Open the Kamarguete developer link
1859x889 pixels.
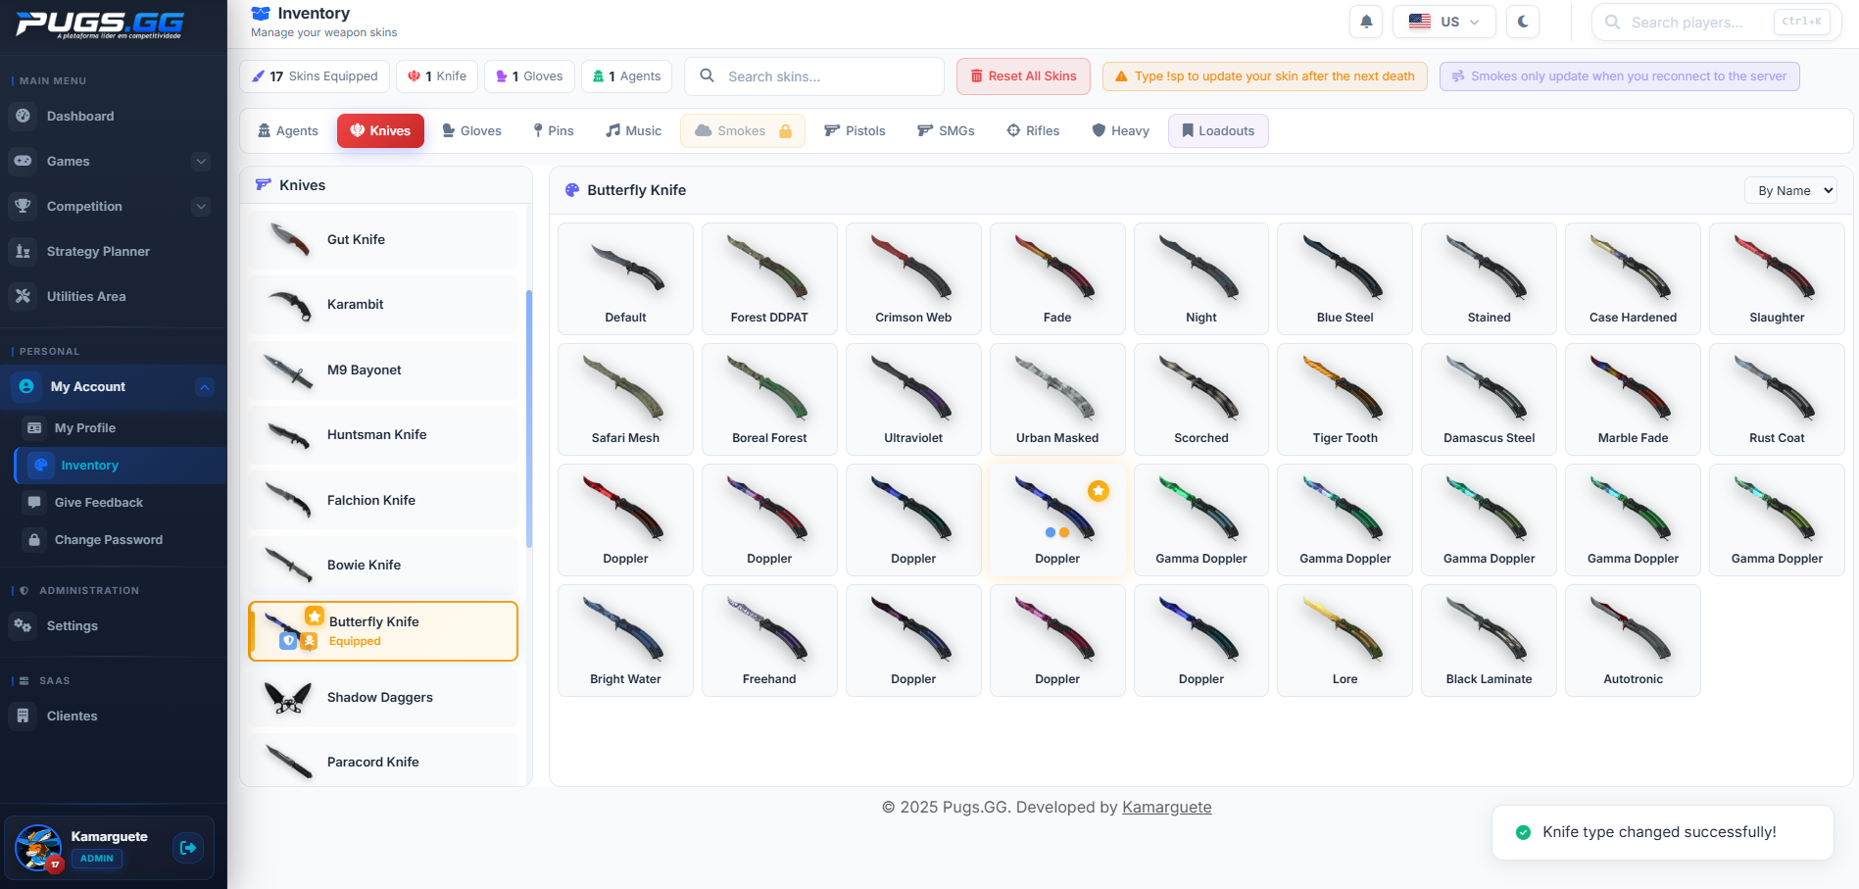coord(1166,807)
